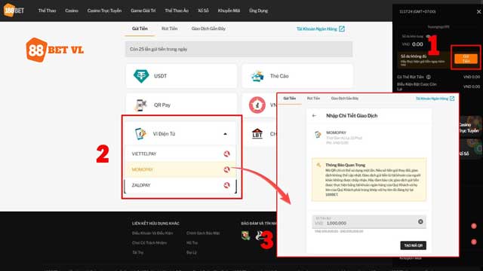Choose the USDT deposit method
Screen dimensions: 483x271
click(181, 76)
